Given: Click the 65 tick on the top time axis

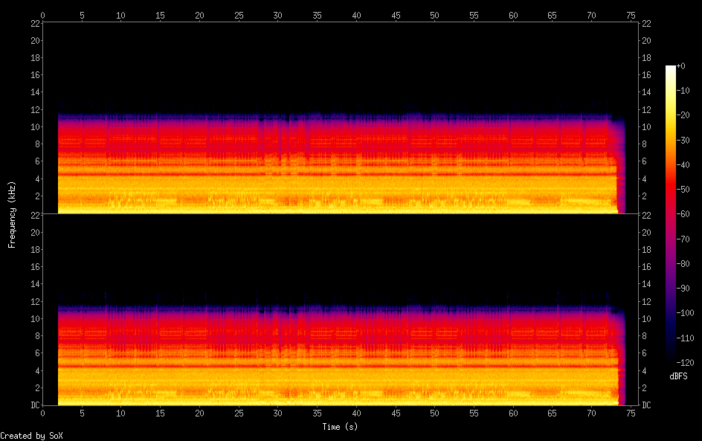Looking at the screenshot, I should point(553,15).
